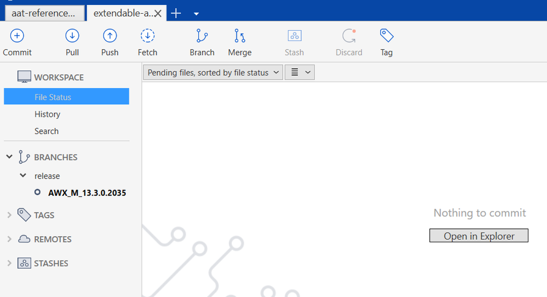Click the Remotes cloud icon
This screenshot has height=297, width=547.
click(x=24, y=239)
